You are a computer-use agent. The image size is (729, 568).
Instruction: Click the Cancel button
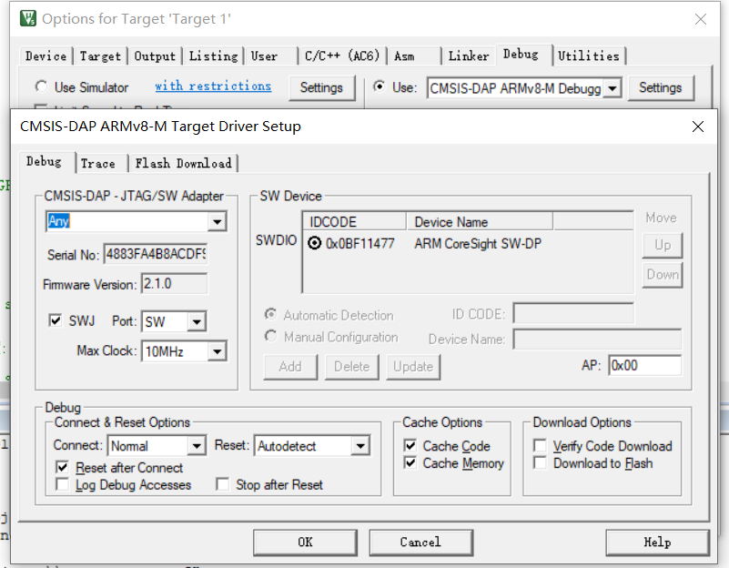(420, 542)
